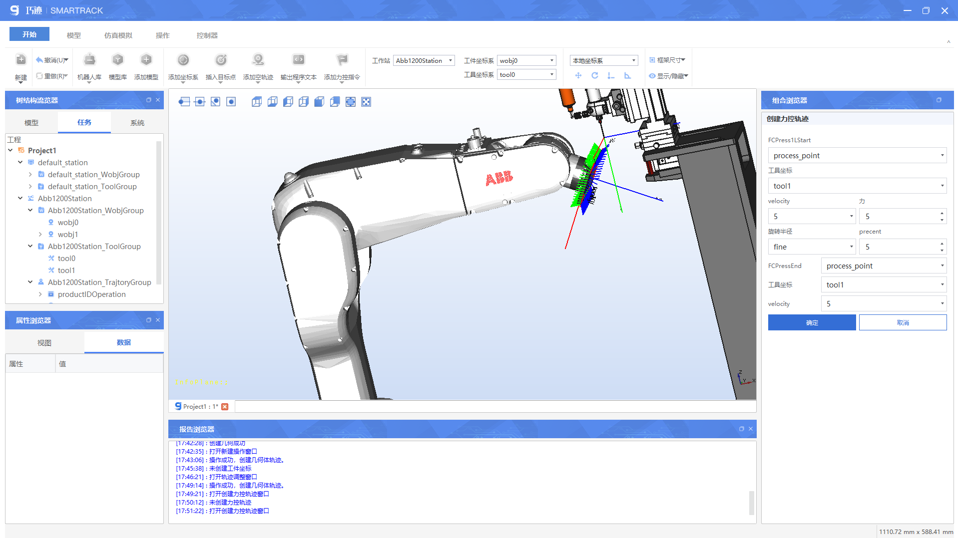The image size is (958, 538).
Task: Click the report browser vertical scrollbar
Action: click(x=751, y=503)
